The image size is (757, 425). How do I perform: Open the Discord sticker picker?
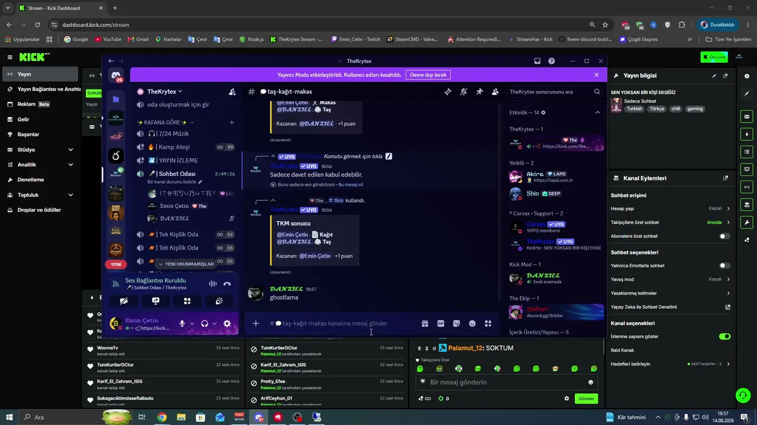click(457, 323)
